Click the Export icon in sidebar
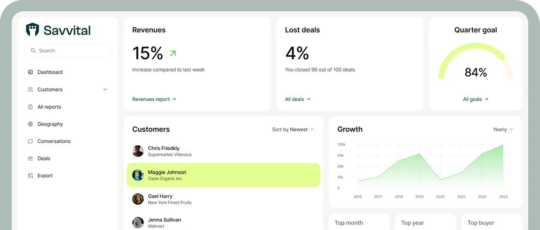 pos(31,176)
